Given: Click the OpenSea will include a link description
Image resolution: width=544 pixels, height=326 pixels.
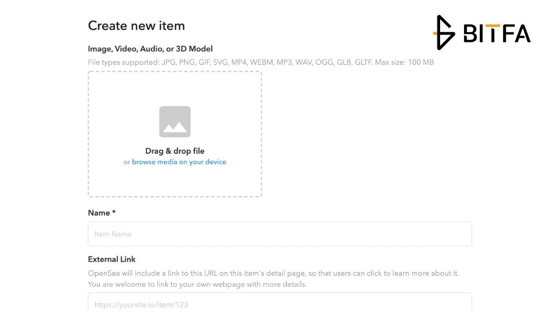Looking at the screenshot, I should tap(274, 273).
